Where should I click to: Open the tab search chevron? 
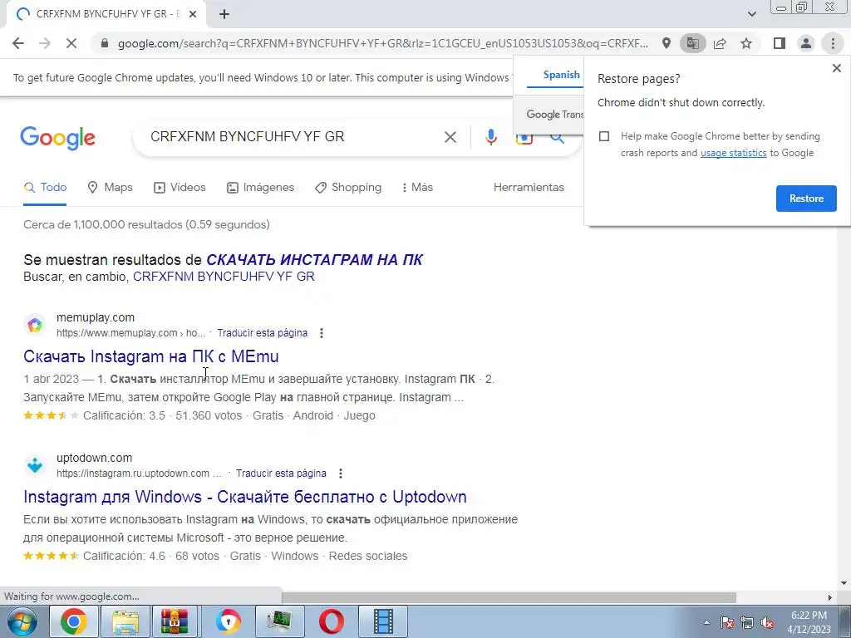(751, 14)
